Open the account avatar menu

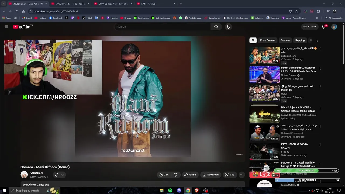click(x=334, y=27)
